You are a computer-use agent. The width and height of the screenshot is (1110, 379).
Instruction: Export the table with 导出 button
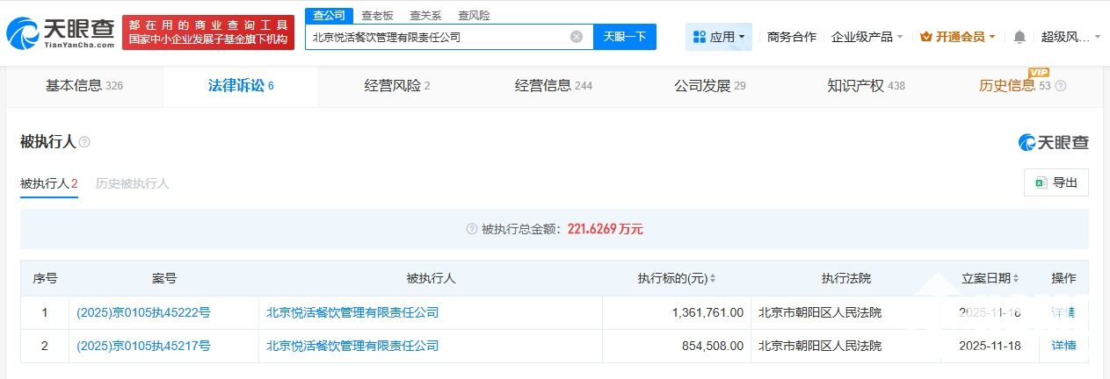coord(1056,182)
